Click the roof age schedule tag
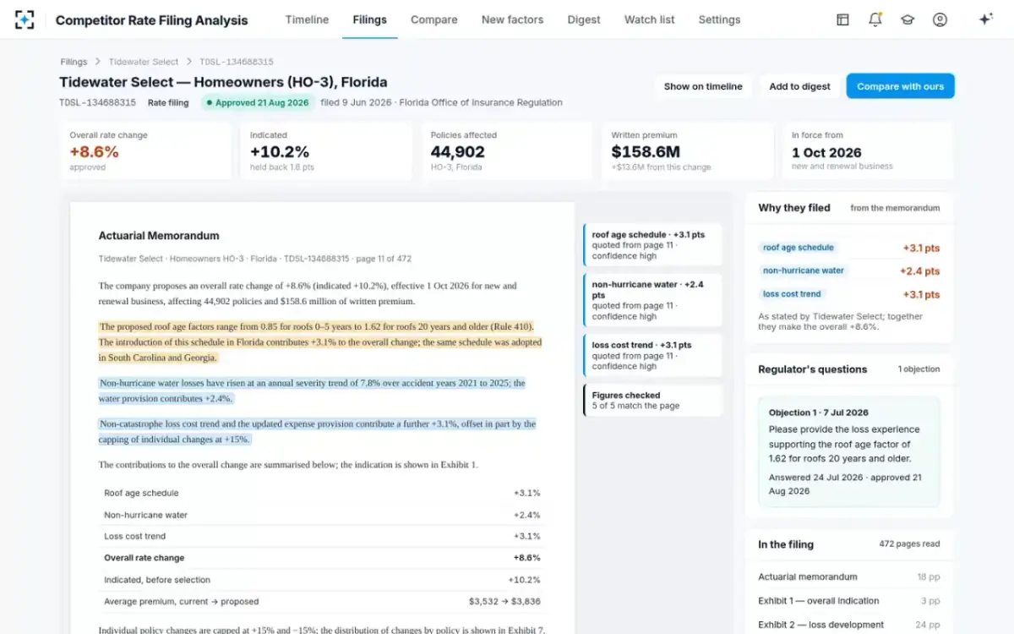Screen dimensions: 1014x634 pos(799,248)
